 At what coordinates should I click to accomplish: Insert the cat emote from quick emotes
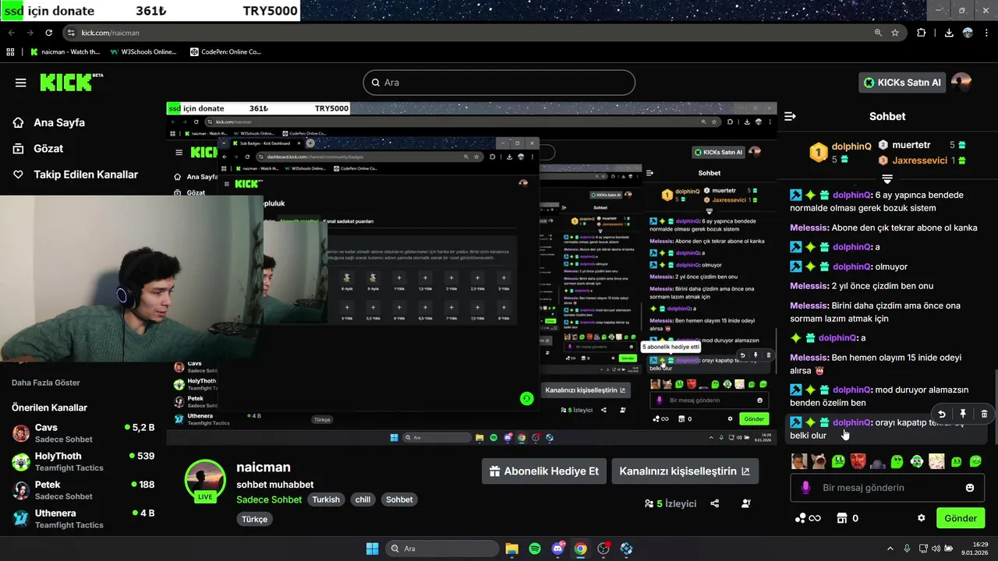(x=819, y=461)
